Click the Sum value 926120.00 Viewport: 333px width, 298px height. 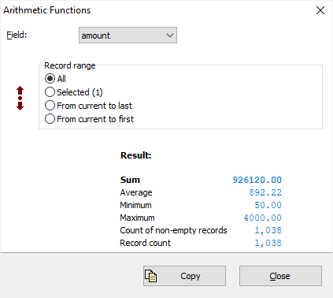[x=257, y=180]
